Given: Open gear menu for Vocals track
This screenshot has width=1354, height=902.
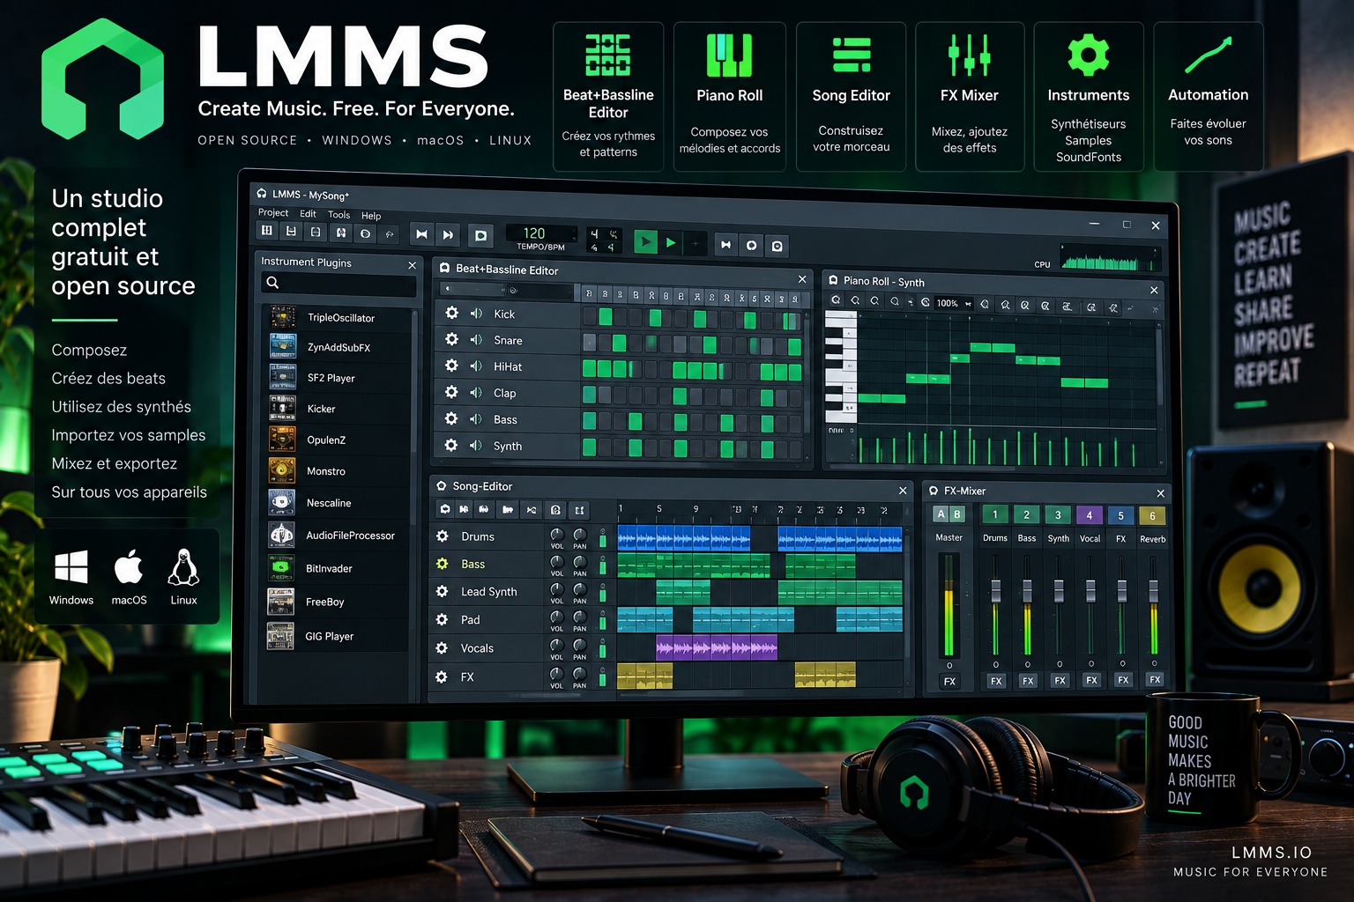Looking at the screenshot, I should tap(442, 647).
